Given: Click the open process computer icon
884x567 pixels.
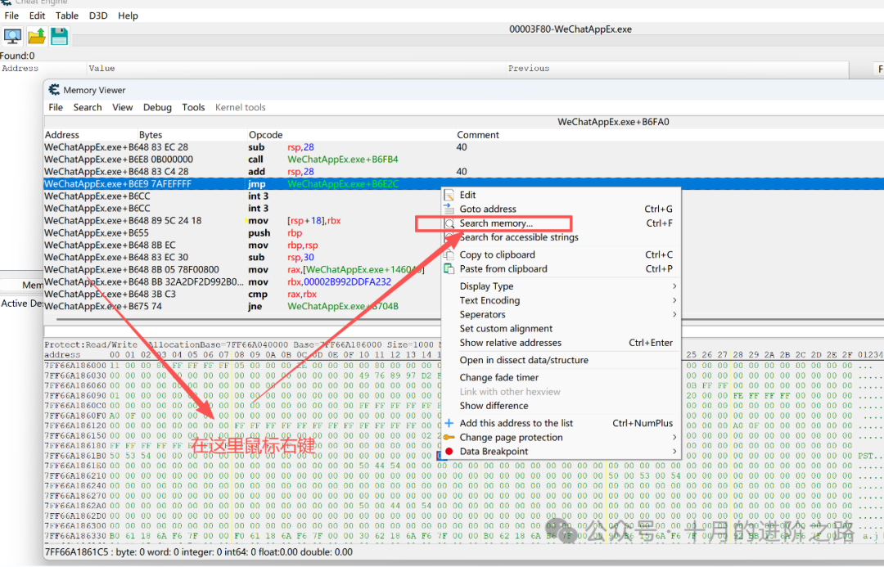Looking at the screenshot, I should pyautogui.click(x=13, y=35).
